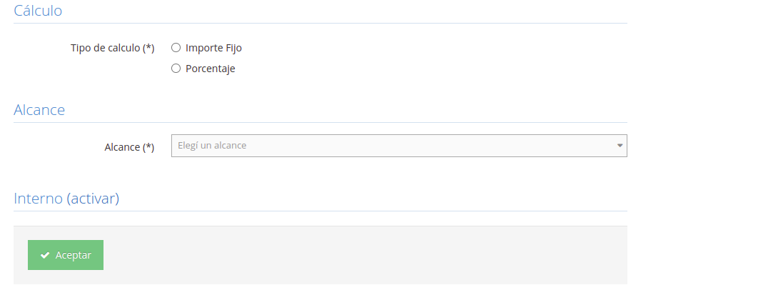Click the arrow of Alcance combo box
The height and width of the screenshot is (290, 768).
(x=620, y=146)
